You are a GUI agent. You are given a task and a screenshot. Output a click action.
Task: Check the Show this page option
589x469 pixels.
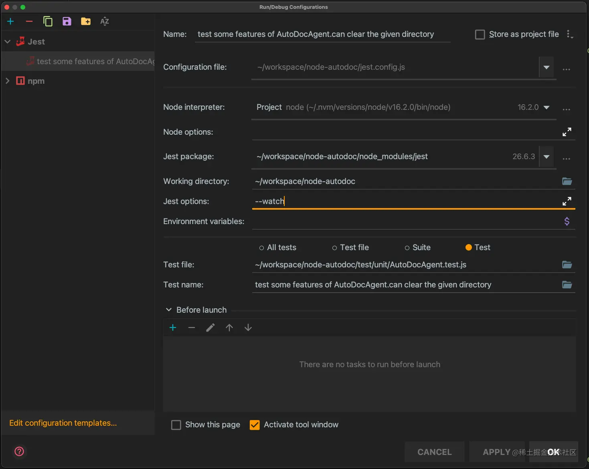(176, 425)
